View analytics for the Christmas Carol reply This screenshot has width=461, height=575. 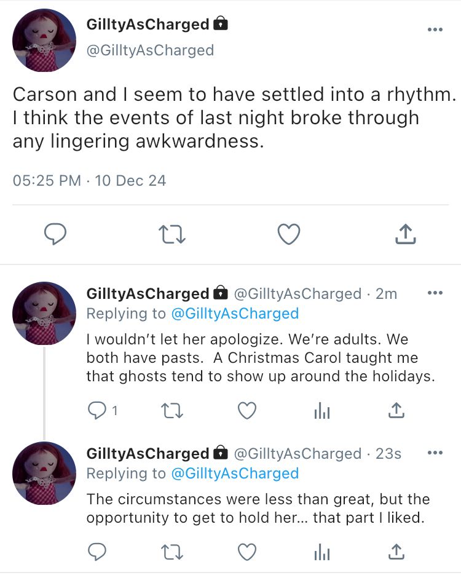click(322, 411)
